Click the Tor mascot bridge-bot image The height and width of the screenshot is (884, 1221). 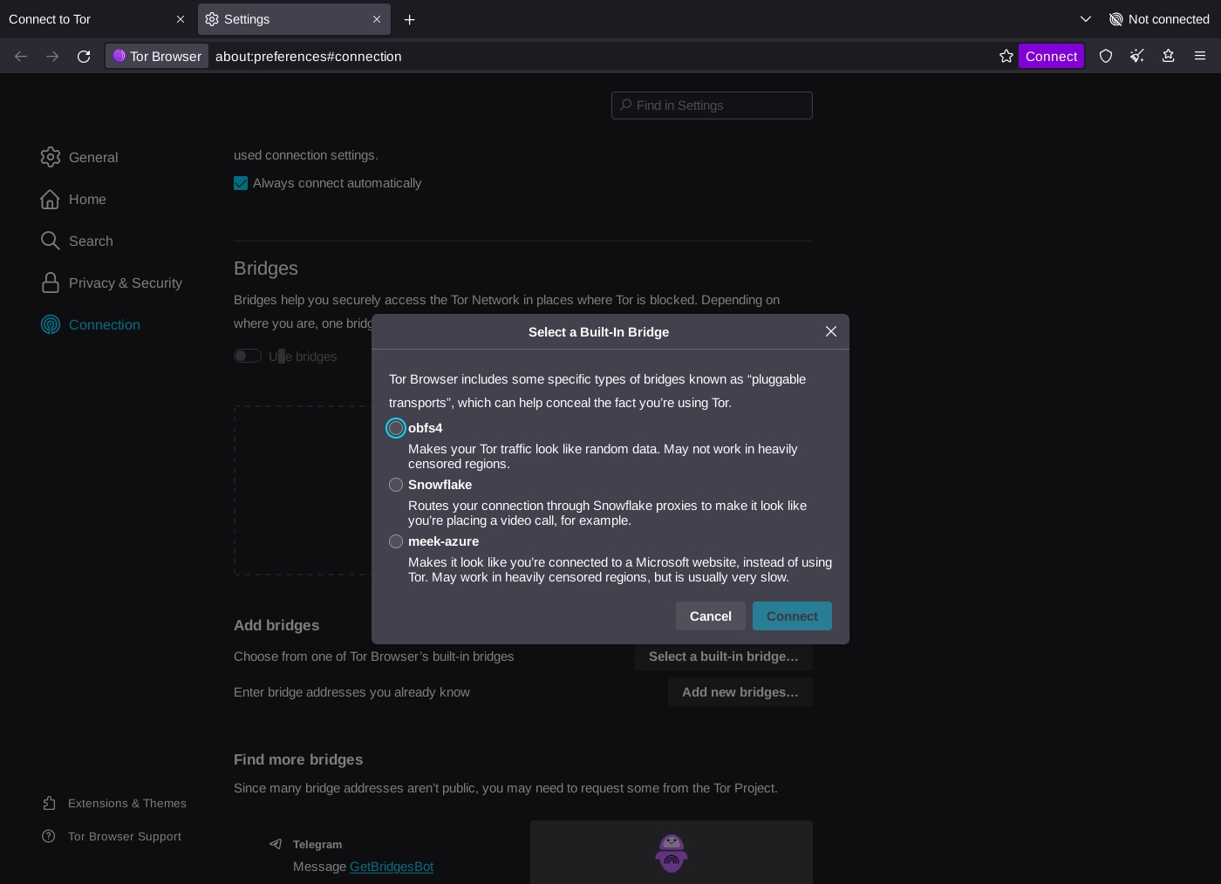(x=672, y=853)
